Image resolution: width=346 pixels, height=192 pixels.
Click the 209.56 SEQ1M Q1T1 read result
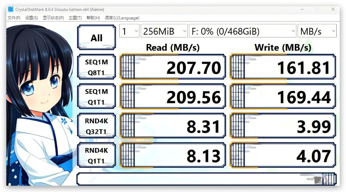point(173,96)
